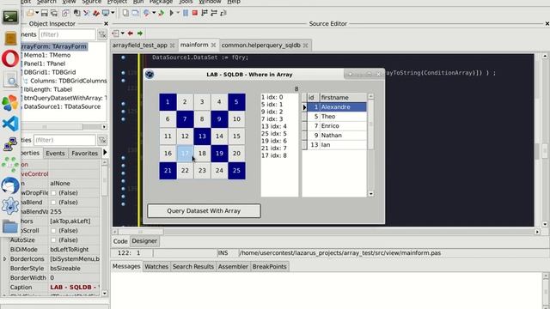Launch Opera browser from the dock
Viewport: 550px width, 309px height.
click(10, 58)
